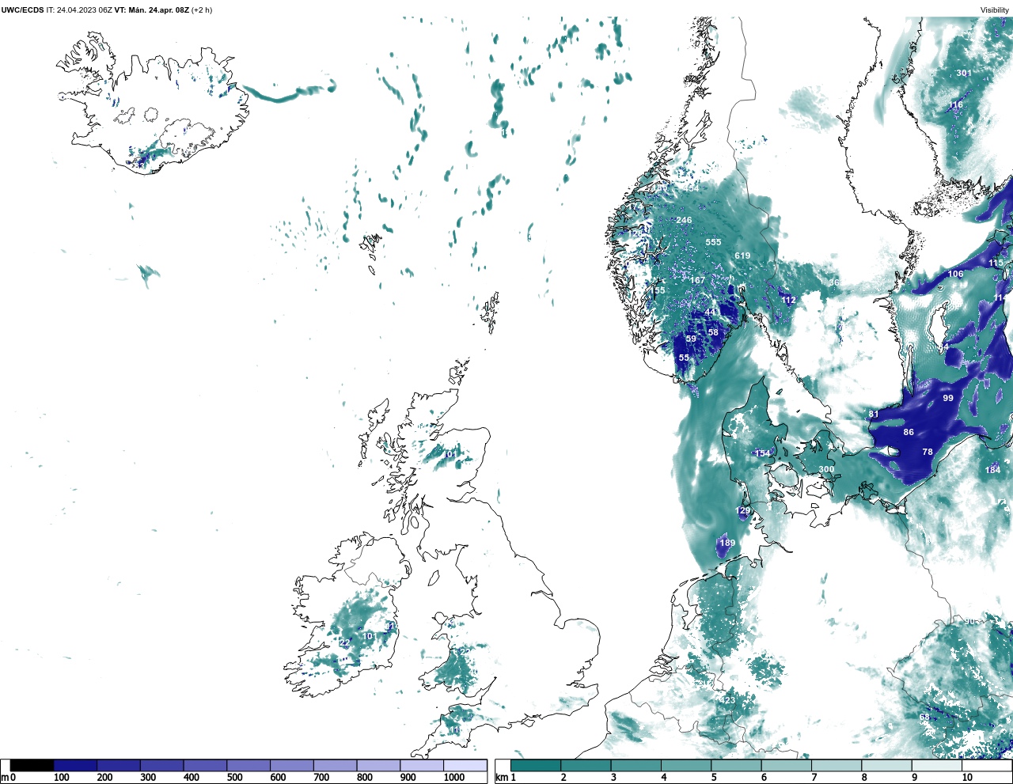
Task: Click the '800' tick on the metre legend
Action: click(x=364, y=778)
